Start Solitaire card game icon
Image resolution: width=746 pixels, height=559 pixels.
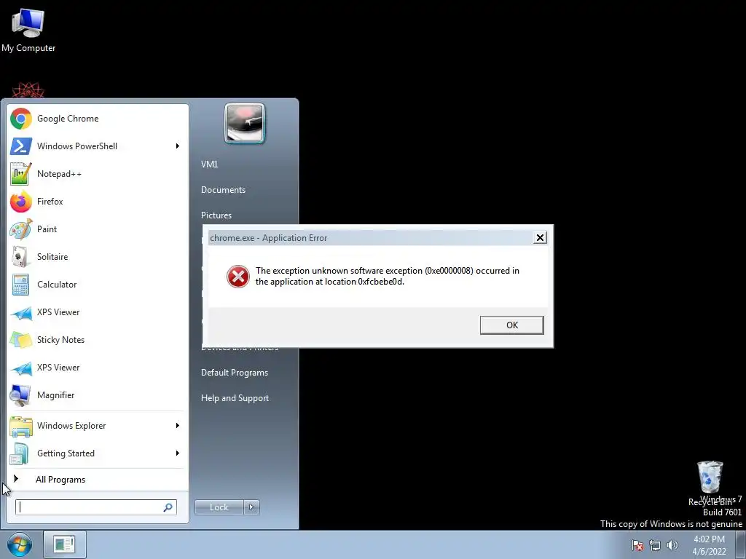(x=20, y=257)
